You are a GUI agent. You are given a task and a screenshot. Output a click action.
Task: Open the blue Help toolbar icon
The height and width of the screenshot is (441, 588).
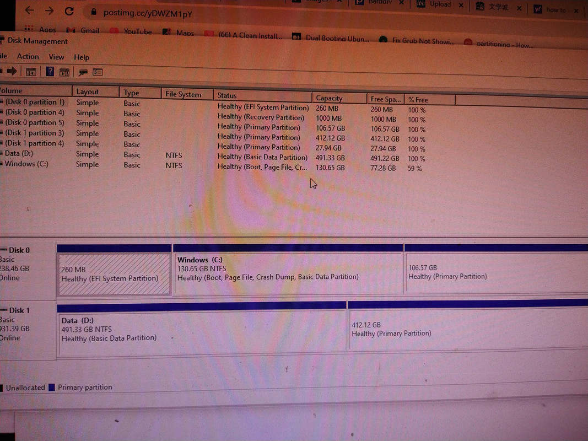pyautogui.click(x=50, y=71)
